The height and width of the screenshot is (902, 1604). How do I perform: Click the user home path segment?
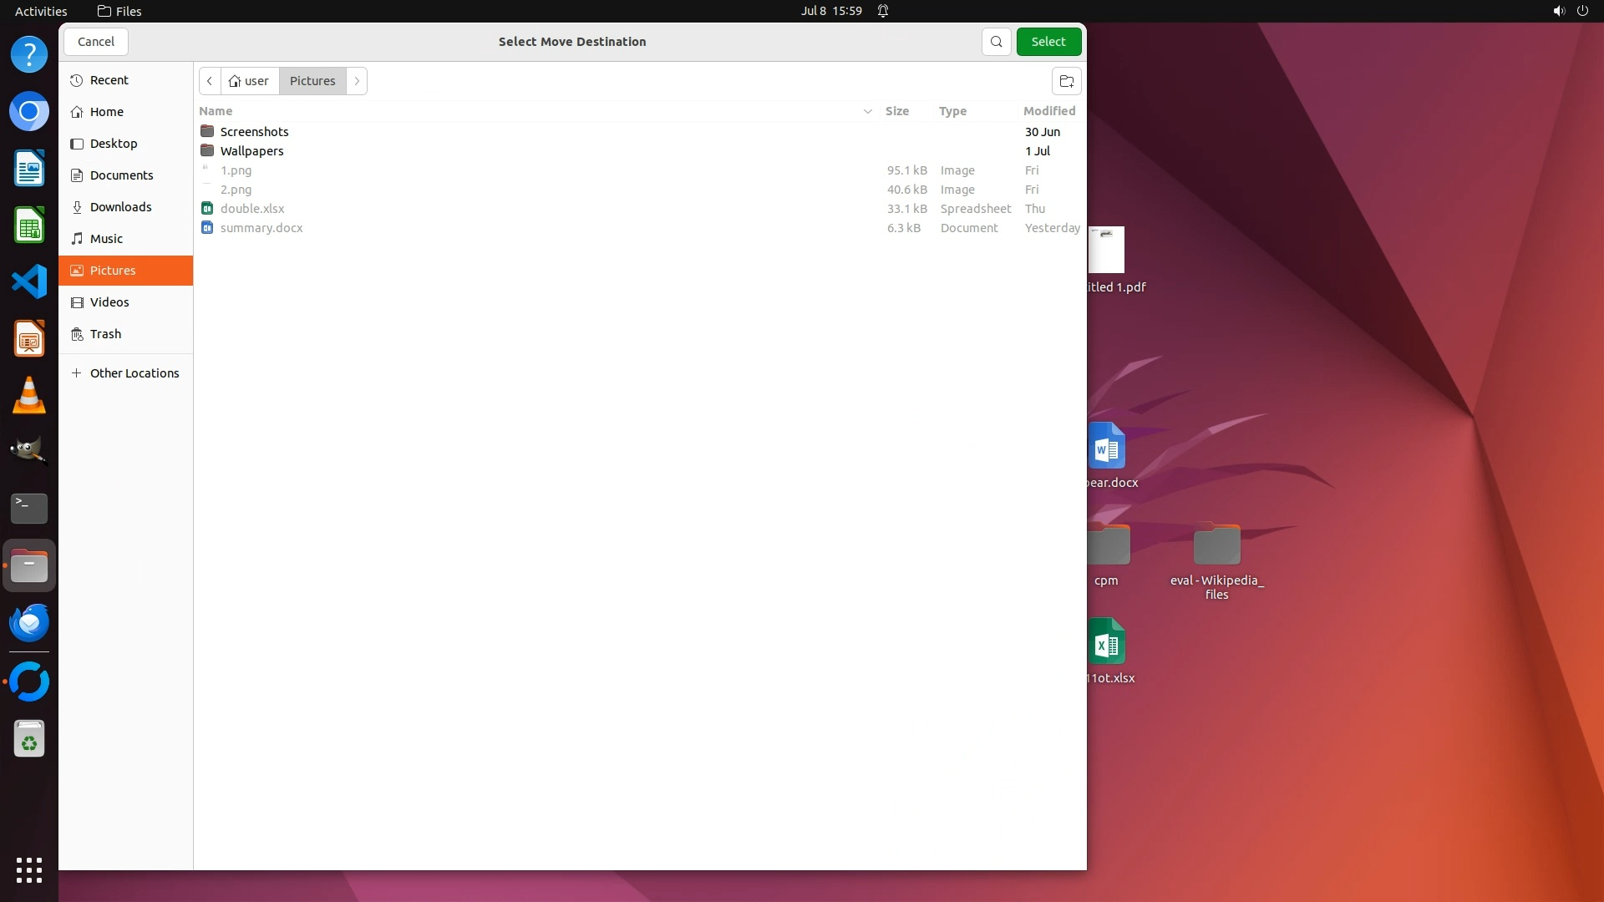pos(249,81)
